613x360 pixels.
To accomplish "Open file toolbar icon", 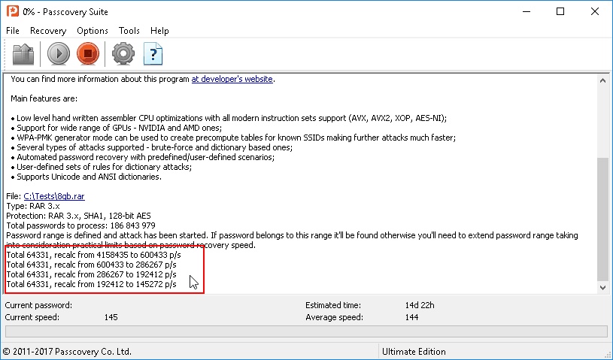I will [x=23, y=54].
